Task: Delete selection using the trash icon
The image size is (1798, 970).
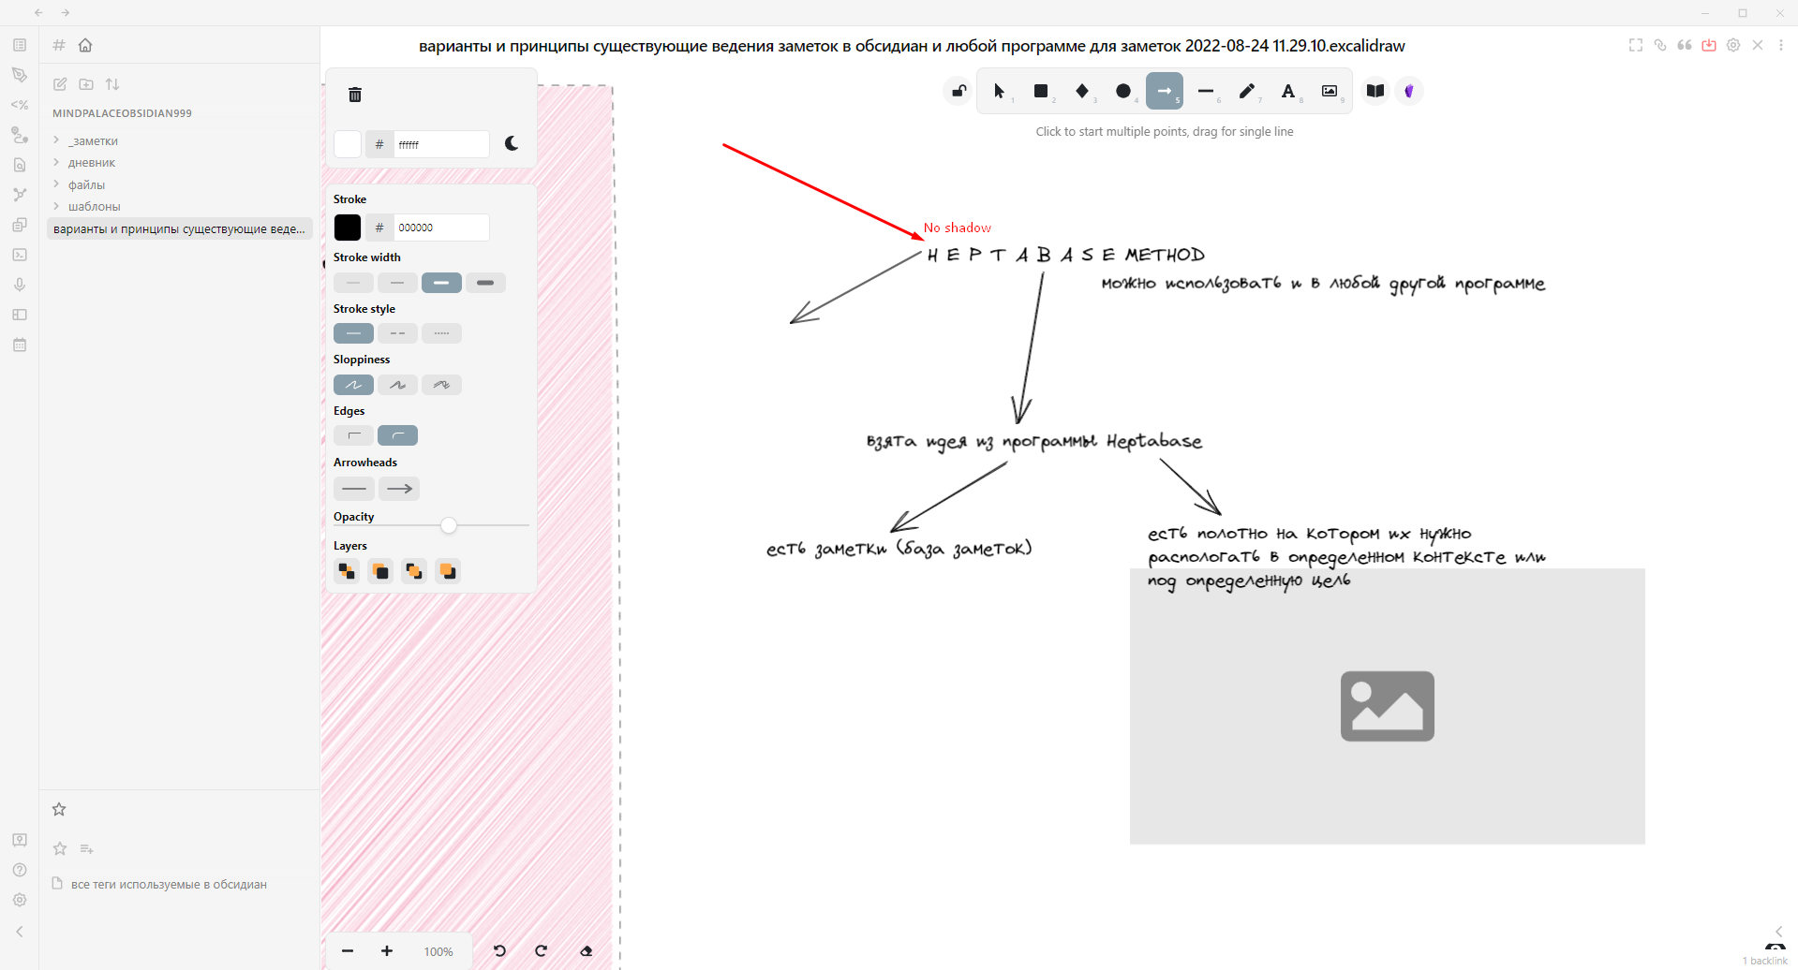Action: click(354, 95)
